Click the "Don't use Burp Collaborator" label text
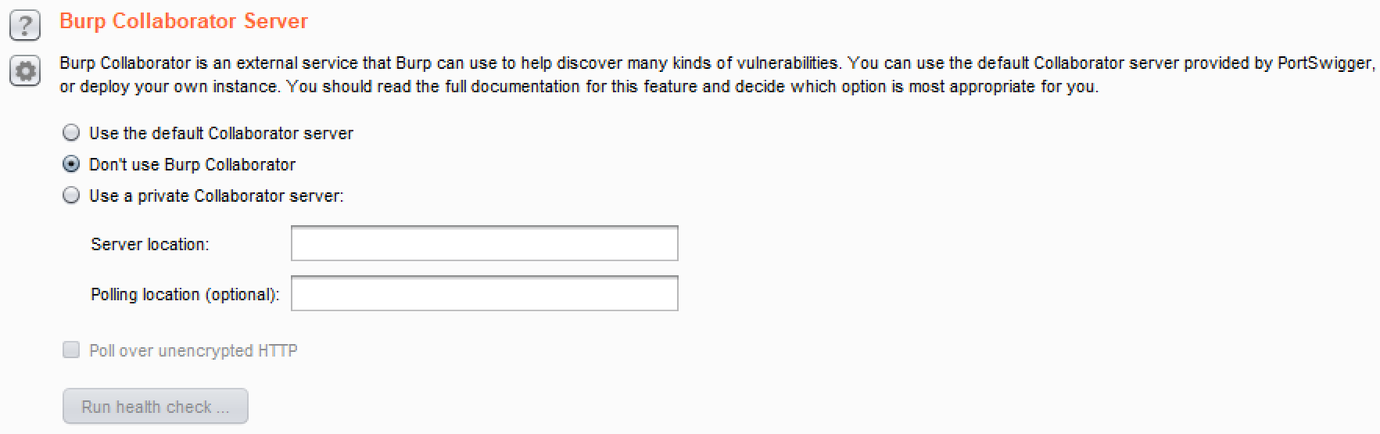The height and width of the screenshot is (434, 1380). pyautogui.click(x=192, y=164)
